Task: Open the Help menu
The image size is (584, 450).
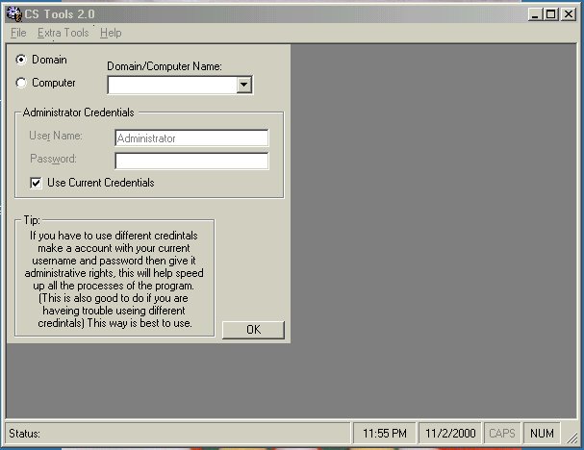Action: (x=111, y=33)
